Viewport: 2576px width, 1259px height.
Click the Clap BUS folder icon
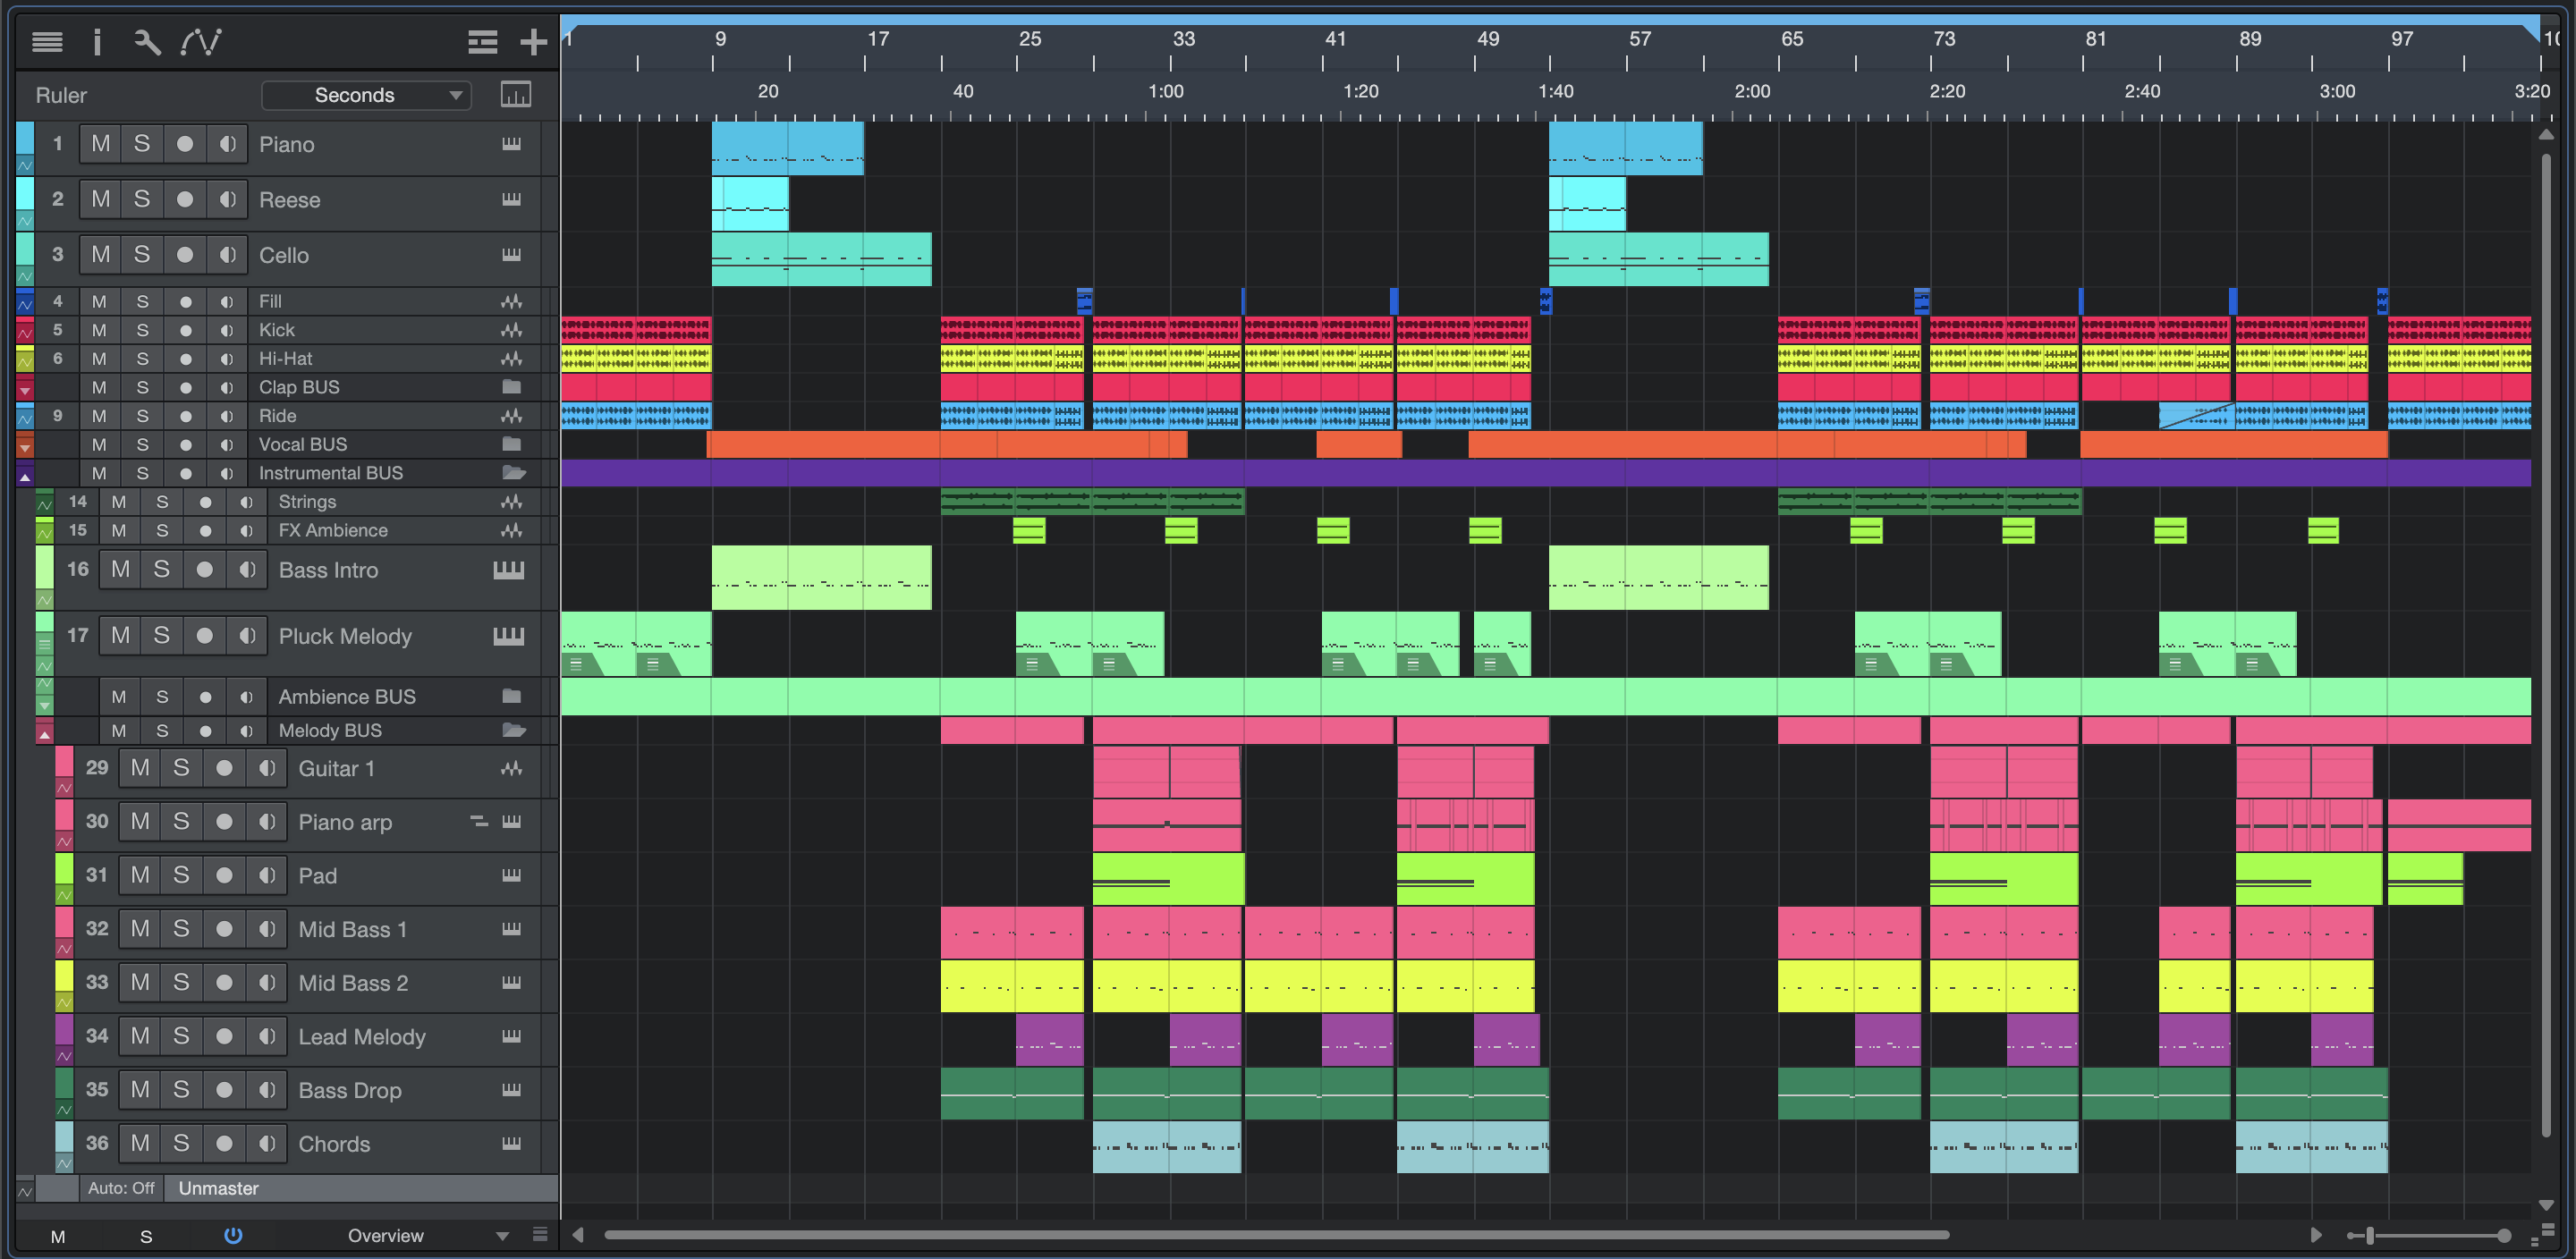tap(512, 387)
